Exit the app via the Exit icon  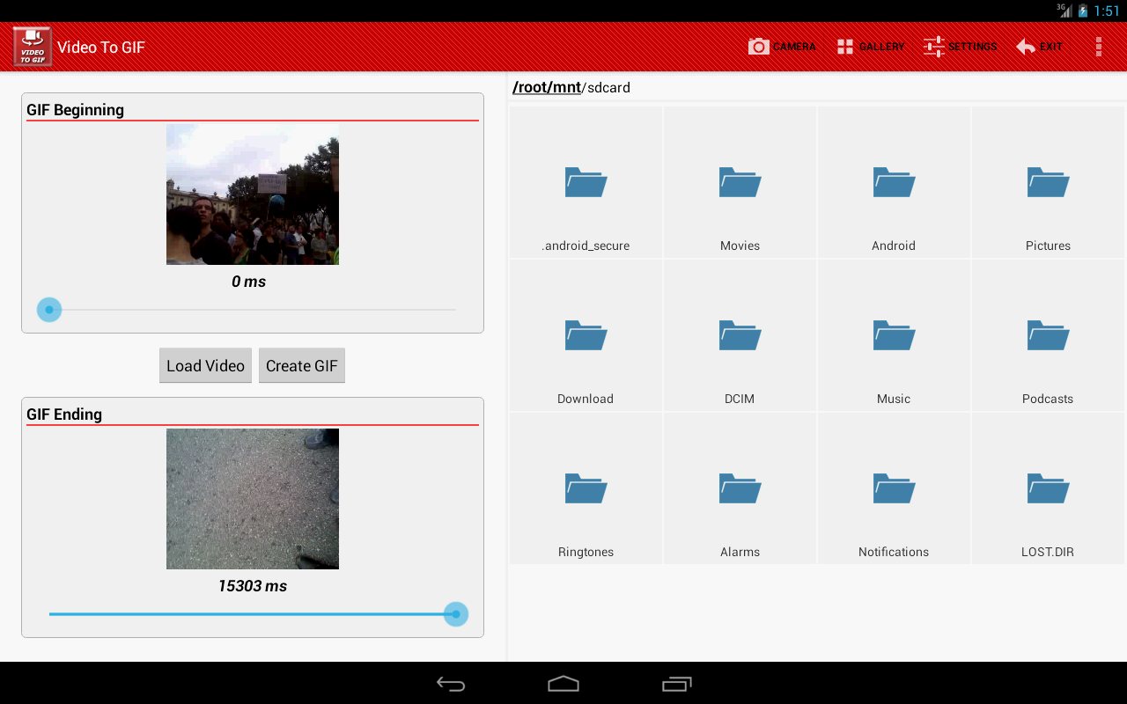pos(1039,47)
